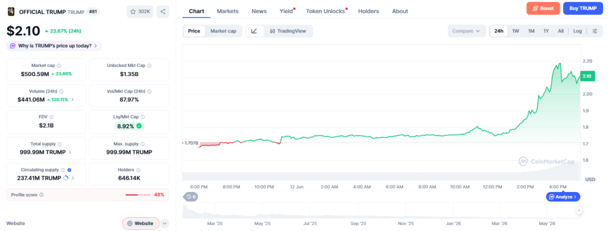This screenshot has height=231, width=609.
Task: Toggle Log scale
Action: coord(578,31)
